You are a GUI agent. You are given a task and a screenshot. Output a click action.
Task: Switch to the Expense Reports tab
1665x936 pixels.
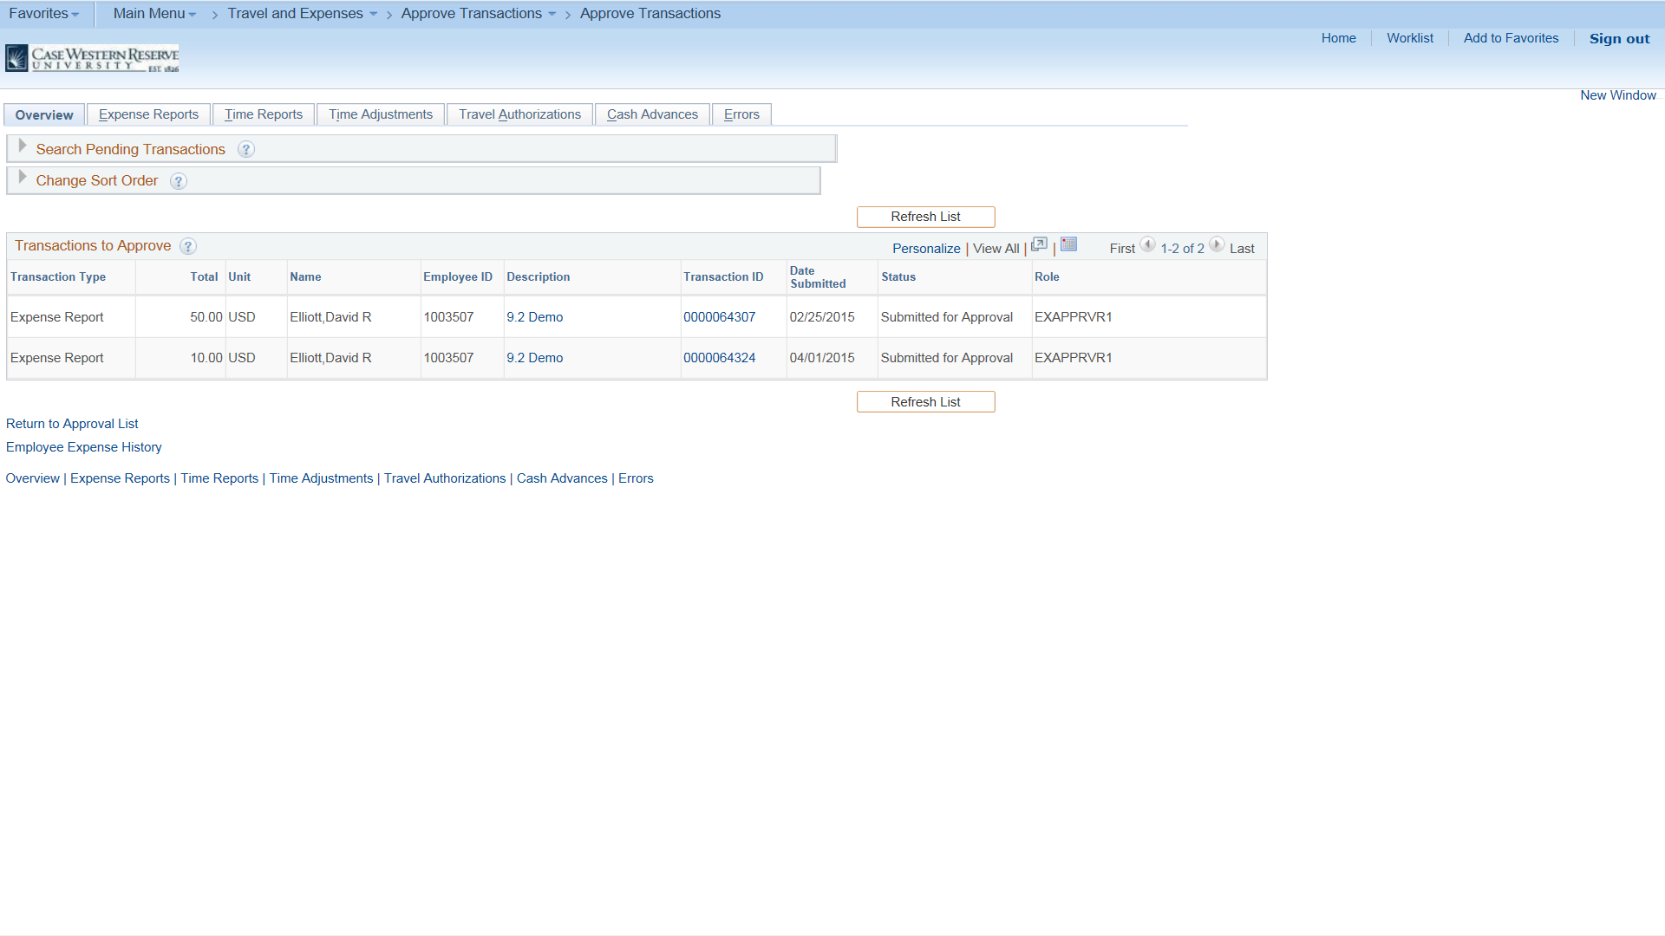147,114
